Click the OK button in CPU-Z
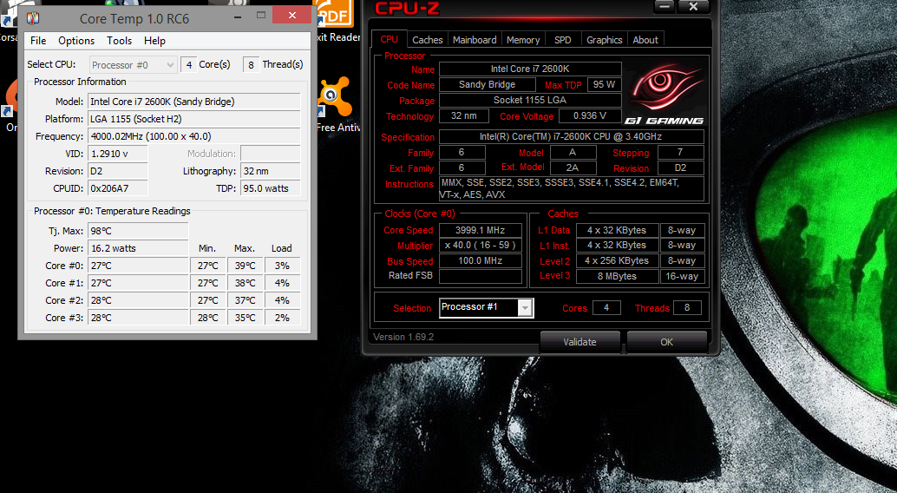The height and width of the screenshot is (493, 897). [666, 342]
